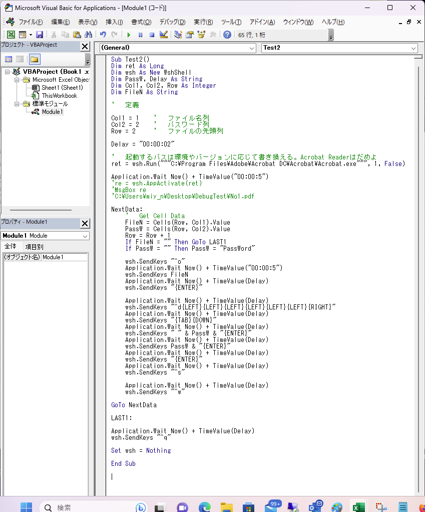This screenshot has height=512, width=425.
Task: Click the Insert UserForm toolbar icon
Action: 23,34
